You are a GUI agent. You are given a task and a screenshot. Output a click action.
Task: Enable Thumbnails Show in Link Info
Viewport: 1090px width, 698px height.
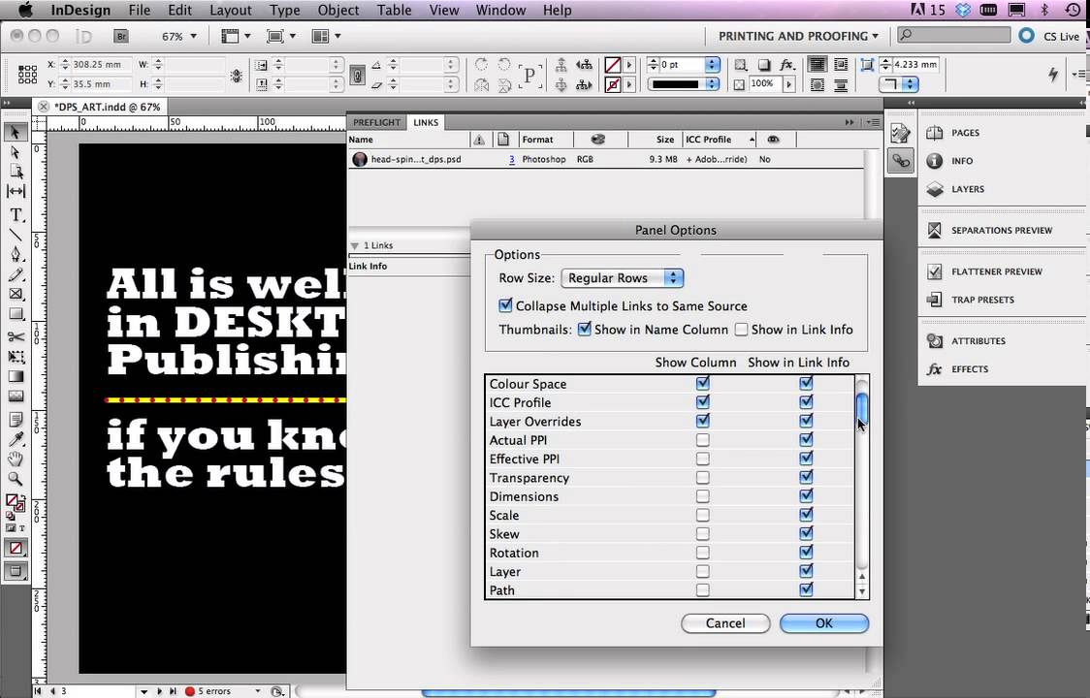pyautogui.click(x=741, y=330)
